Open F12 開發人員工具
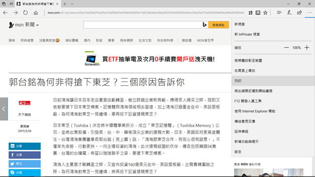The width and height of the screenshot is (315, 177). [273, 101]
